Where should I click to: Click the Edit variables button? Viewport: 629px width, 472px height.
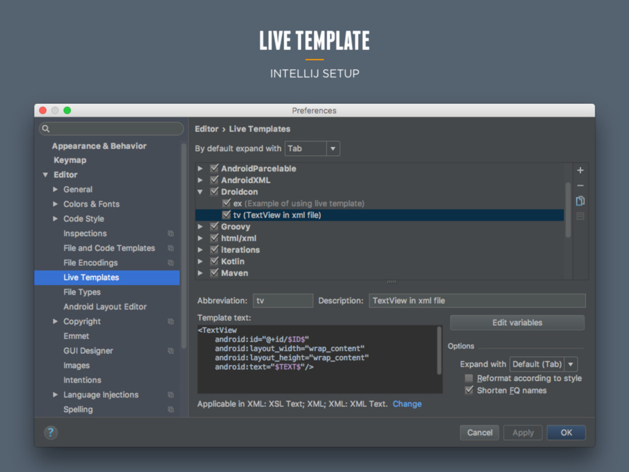pyautogui.click(x=517, y=323)
